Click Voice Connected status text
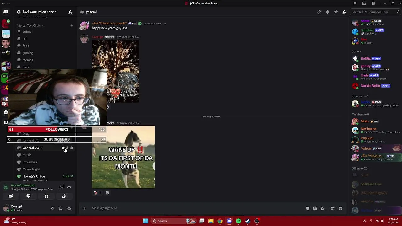402x226 pixels. click(23, 185)
